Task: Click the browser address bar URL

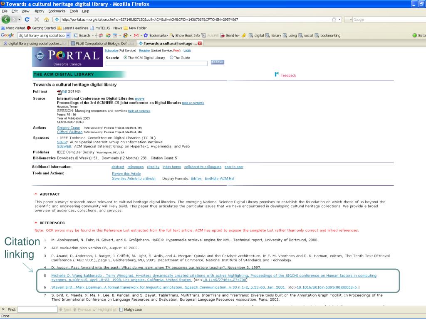Action: (150, 20)
